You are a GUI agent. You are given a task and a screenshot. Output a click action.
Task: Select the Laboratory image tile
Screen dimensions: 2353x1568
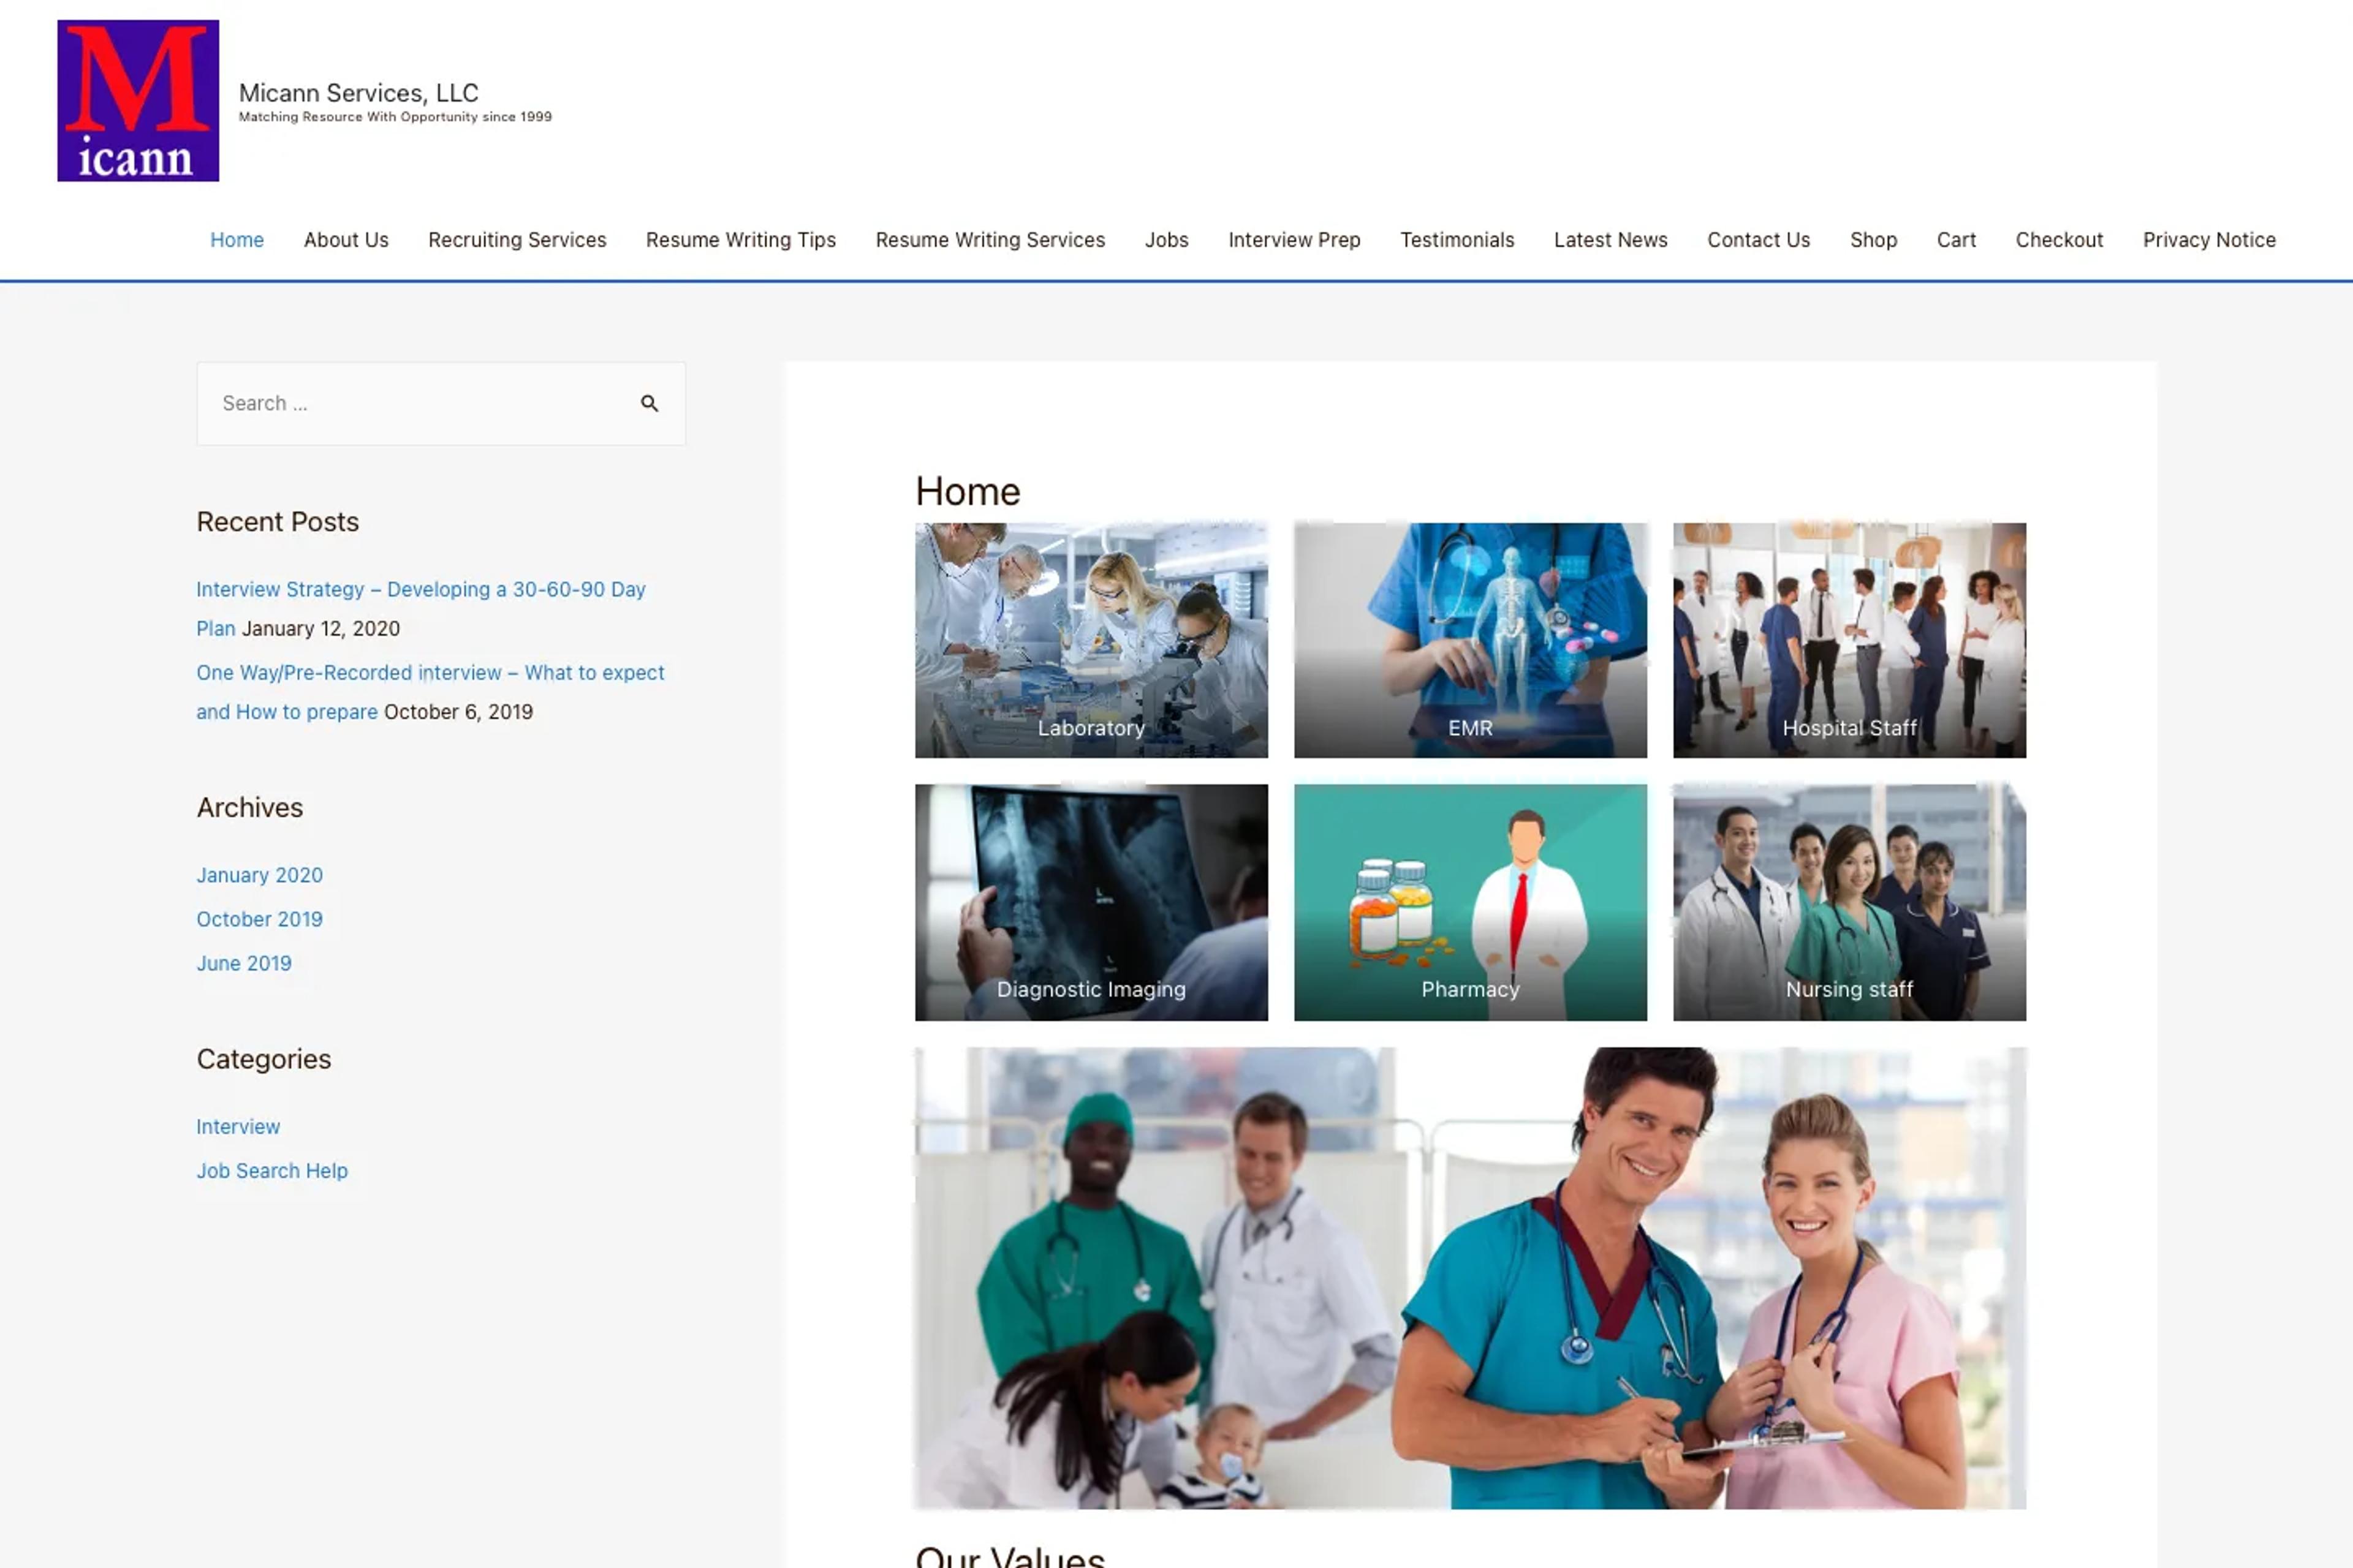1091,640
